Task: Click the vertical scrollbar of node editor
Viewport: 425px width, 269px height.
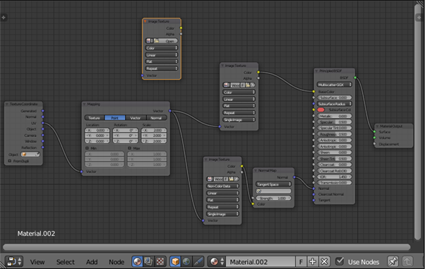Action: click(418, 122)
